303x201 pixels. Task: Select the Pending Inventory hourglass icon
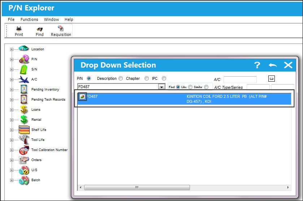click(24, 90)
